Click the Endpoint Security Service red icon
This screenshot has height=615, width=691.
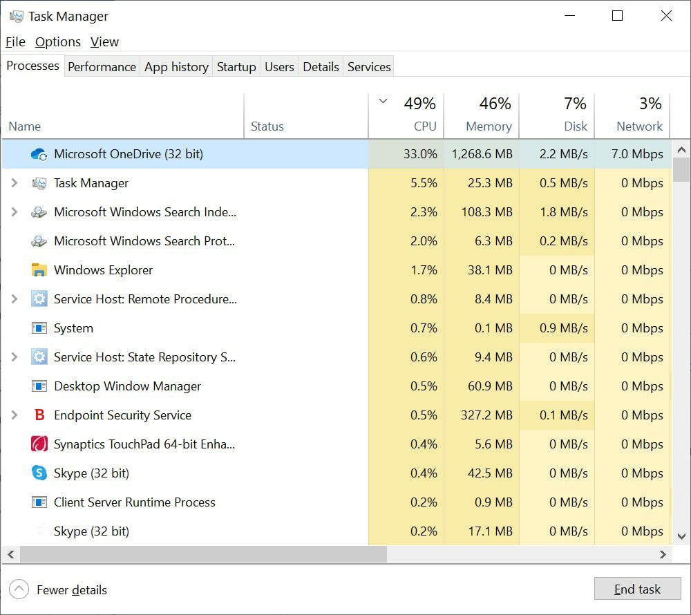(39, 415)
